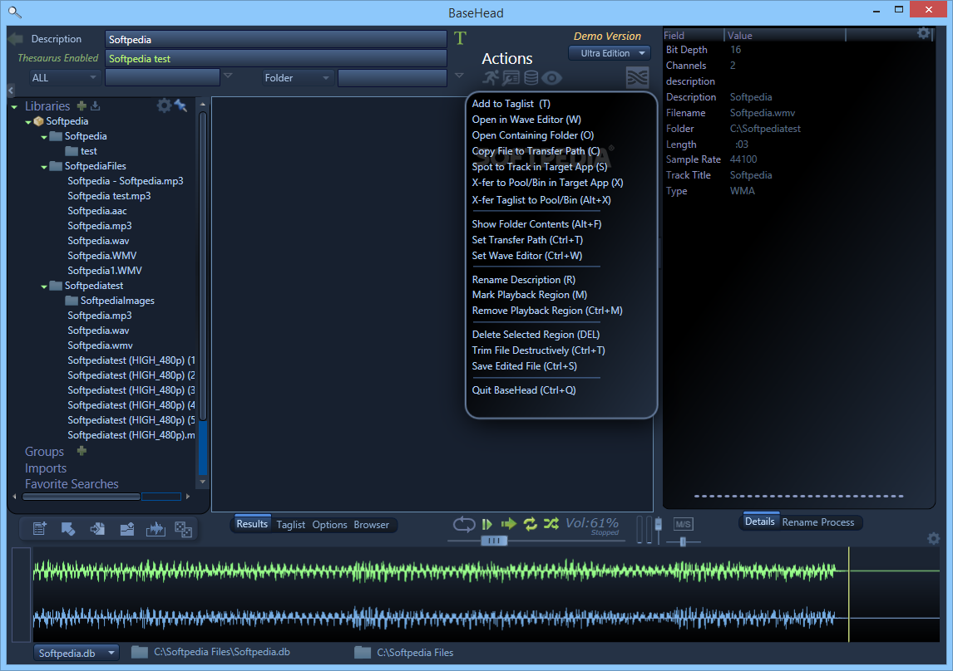Open the ALL filter dropdown
Screen dimensions: 953x671
pyautogui.click(x=63, y=78)
